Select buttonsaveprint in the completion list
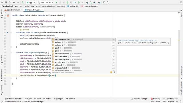This screenshot has width=183, height=103. (x=83, y=39)
